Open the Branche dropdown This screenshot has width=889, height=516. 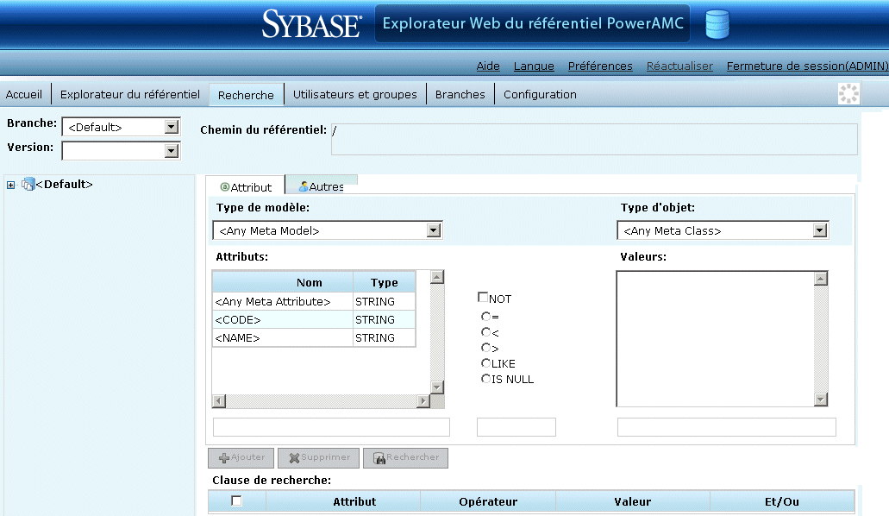[172, 127]
